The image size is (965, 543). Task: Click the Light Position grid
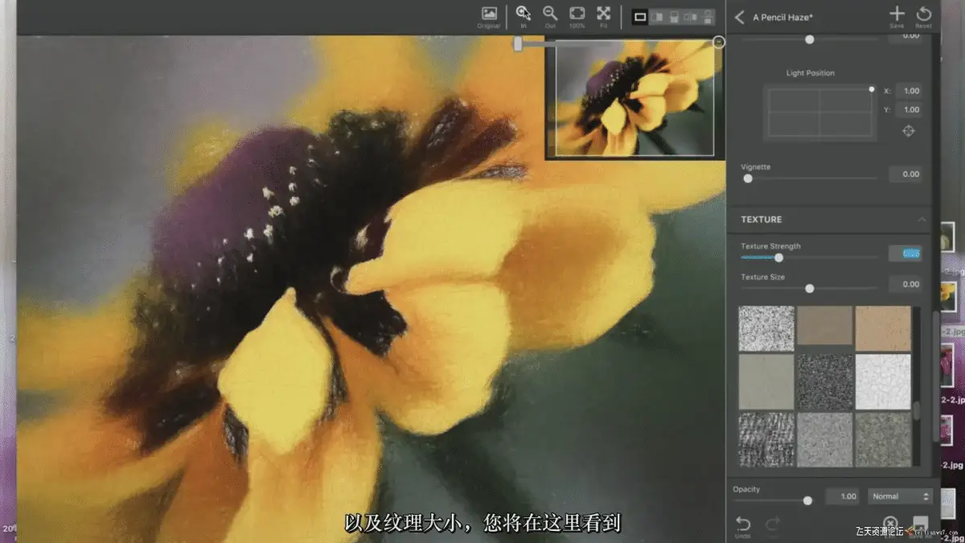tap(819, 112)
